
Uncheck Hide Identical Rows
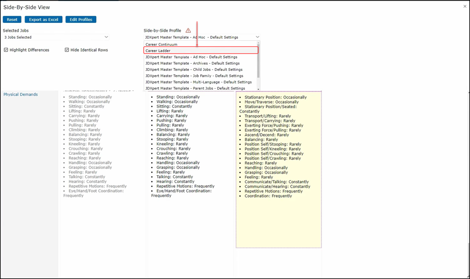tap(67, 50)
